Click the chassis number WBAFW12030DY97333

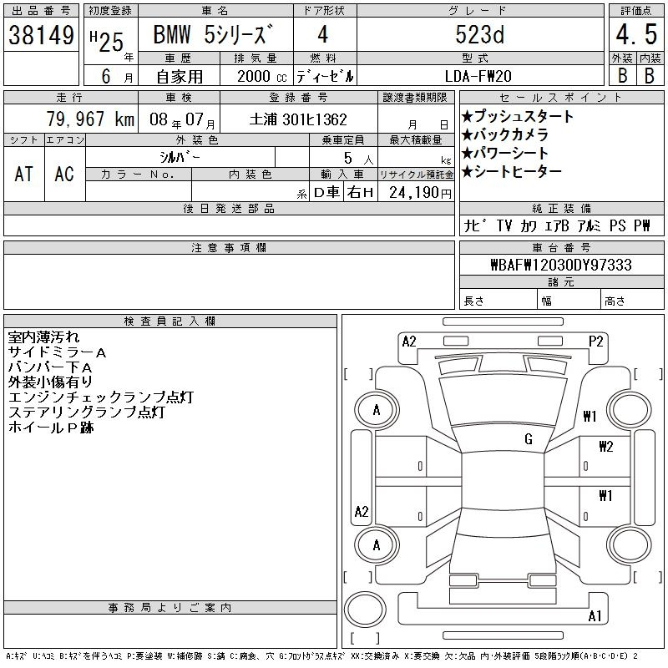point(561,265)
